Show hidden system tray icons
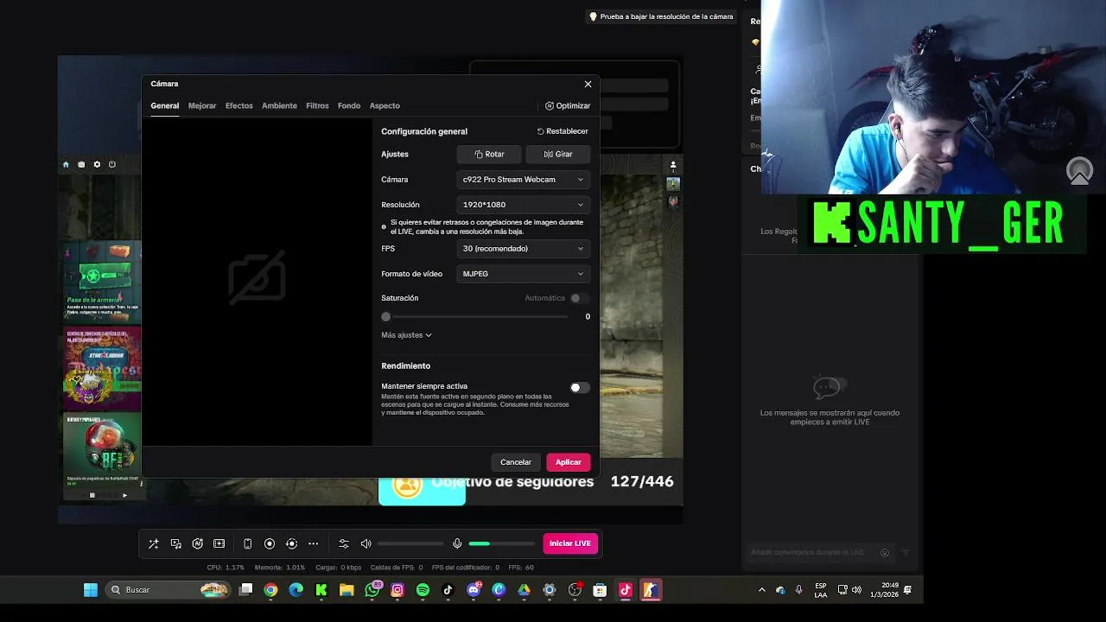This screenshot has width=1106, height=622. click(761, 590)
